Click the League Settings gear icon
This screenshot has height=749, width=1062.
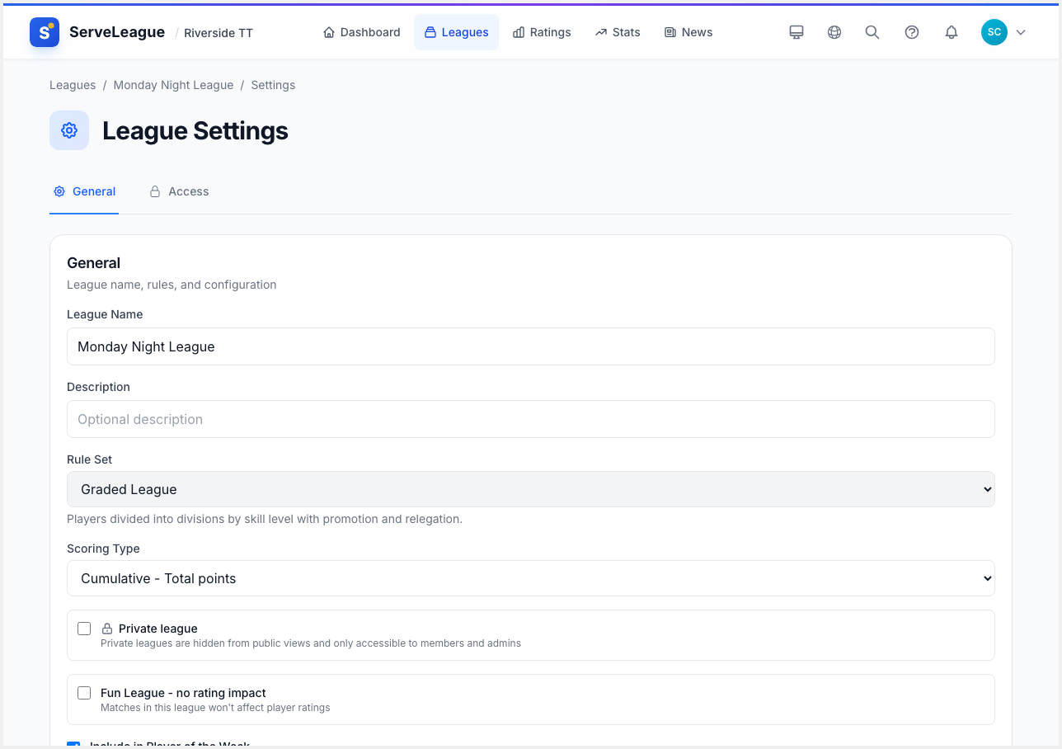point(69,130)
